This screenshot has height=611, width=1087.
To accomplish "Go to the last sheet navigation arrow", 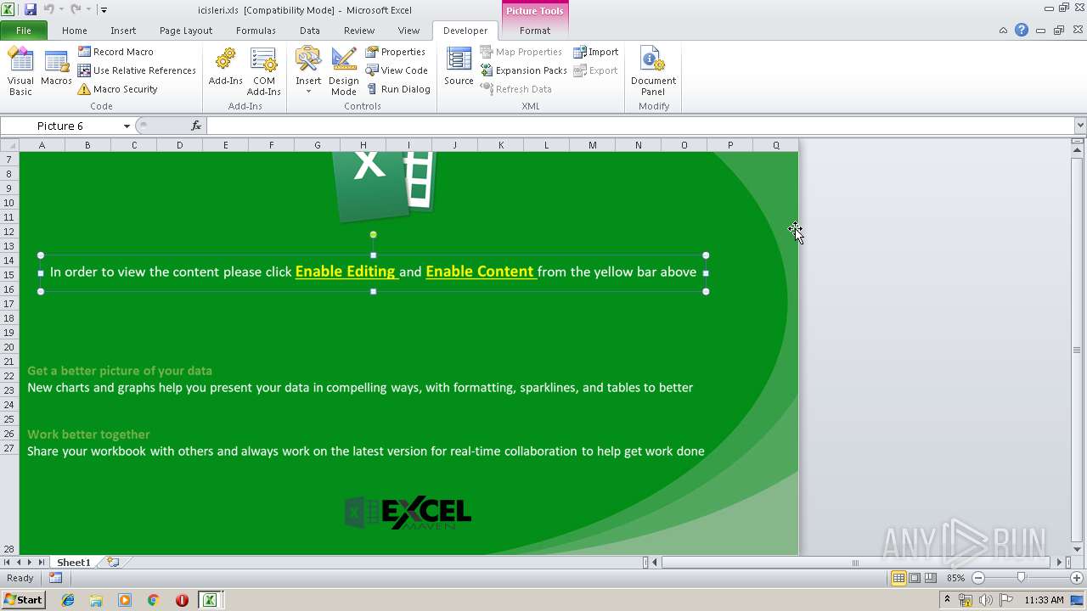I will point(41,562).
